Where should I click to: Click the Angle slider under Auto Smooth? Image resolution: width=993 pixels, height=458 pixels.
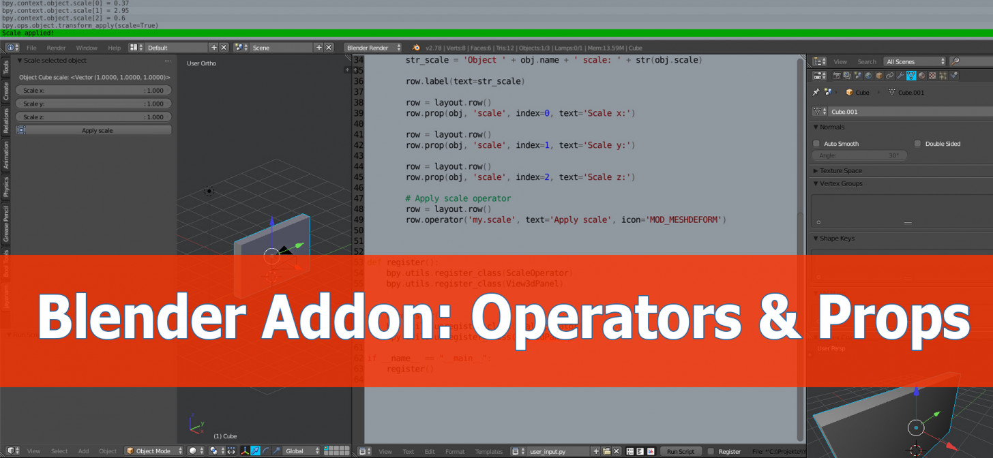pos(858,155)
